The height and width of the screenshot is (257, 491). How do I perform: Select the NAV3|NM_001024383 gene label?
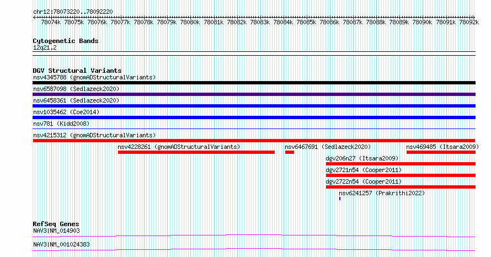[61, 244]
